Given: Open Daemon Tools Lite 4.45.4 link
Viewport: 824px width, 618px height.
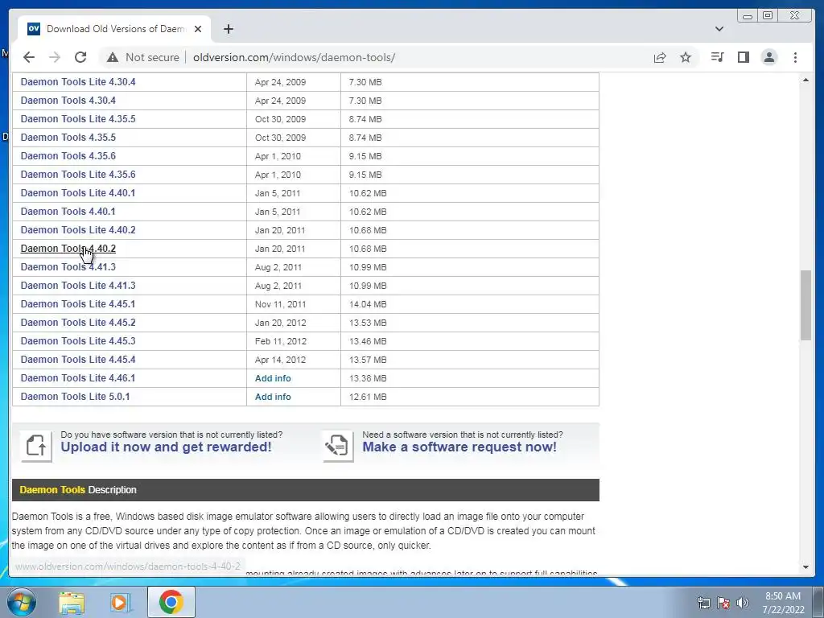Looking at the screenshot, I should click(78, 360).
